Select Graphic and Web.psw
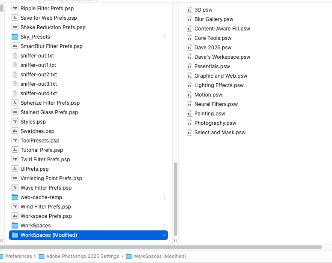332x263 pixels. 221,76
